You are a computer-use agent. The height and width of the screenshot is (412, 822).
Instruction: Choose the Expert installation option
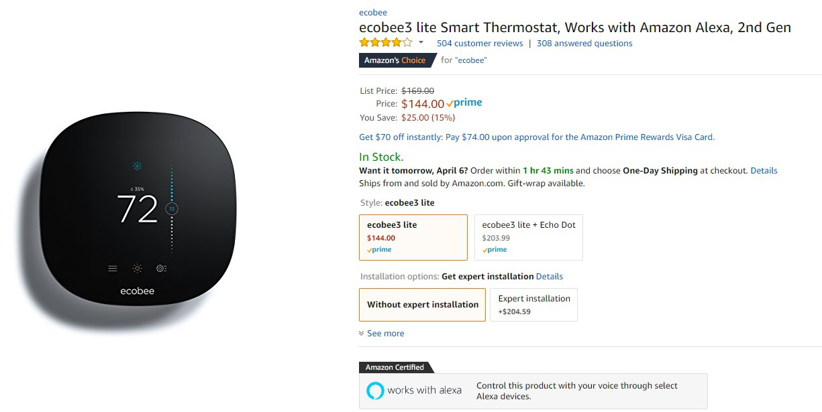tap(533, 305)
